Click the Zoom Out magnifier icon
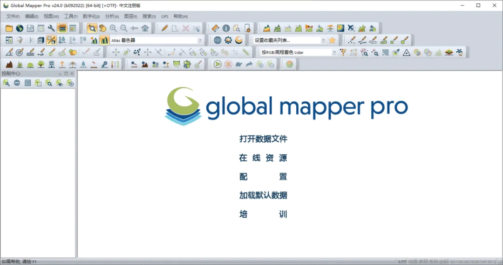 (x=124, y=28)
